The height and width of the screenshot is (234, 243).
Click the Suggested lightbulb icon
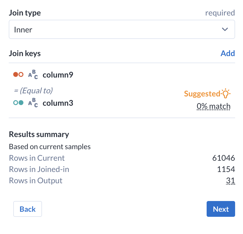(226, 94)
